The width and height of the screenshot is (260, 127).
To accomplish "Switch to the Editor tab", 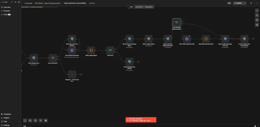I will [x=131, y=7].
